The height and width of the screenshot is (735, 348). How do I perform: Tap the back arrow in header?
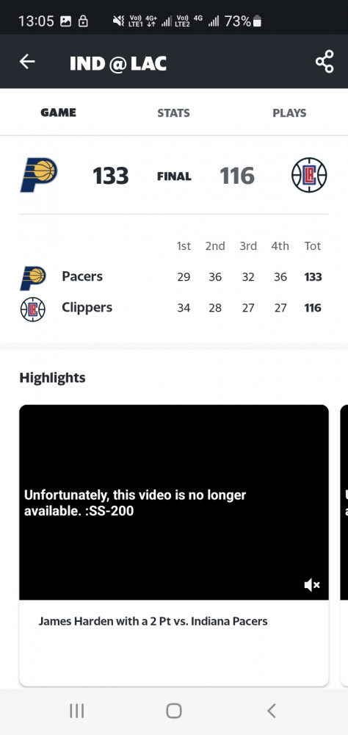[x=27, y=62]
